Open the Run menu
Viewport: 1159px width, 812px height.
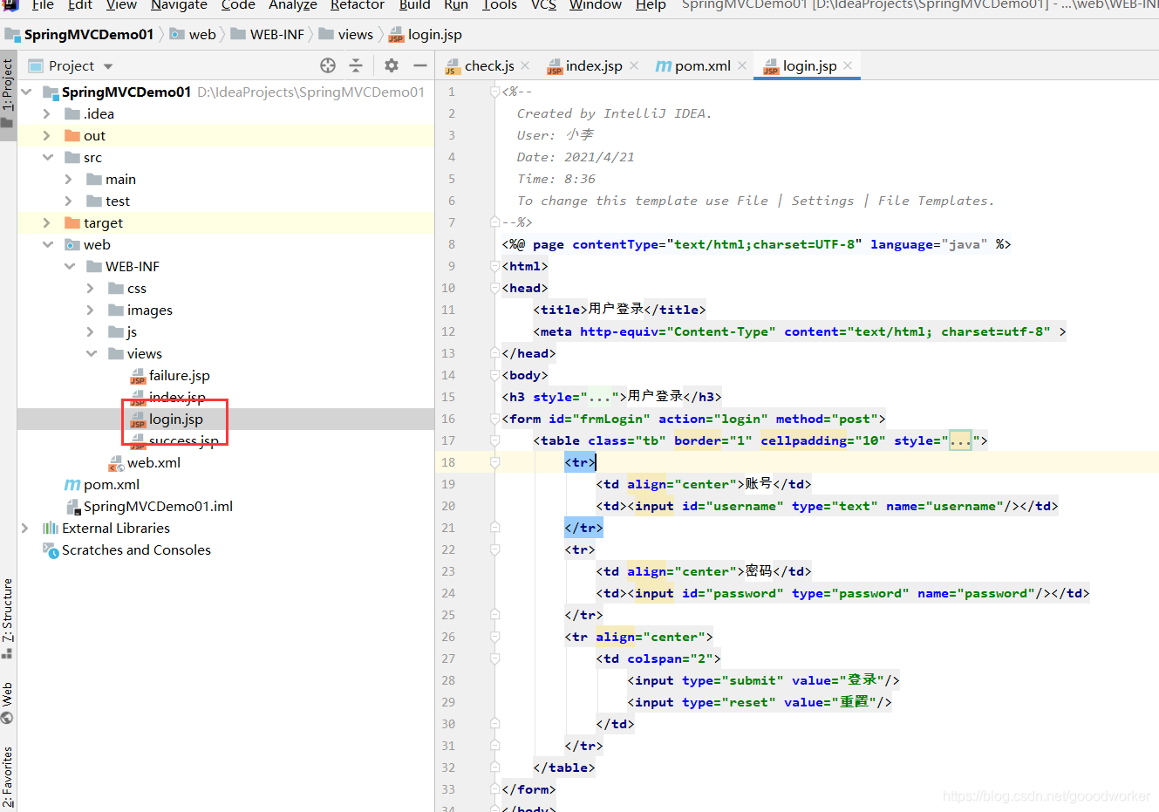(456, 5)
